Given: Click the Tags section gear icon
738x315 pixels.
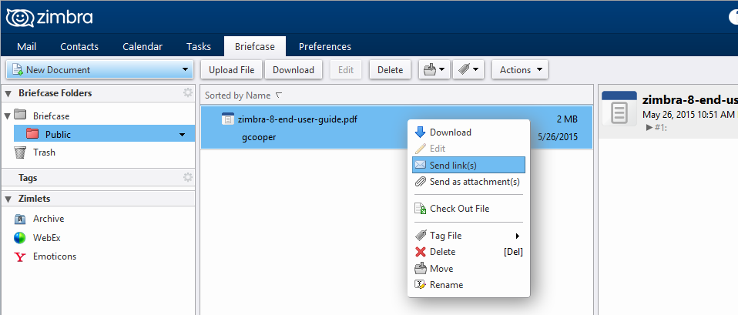Looking at the screenshot, I should [188, 177].
